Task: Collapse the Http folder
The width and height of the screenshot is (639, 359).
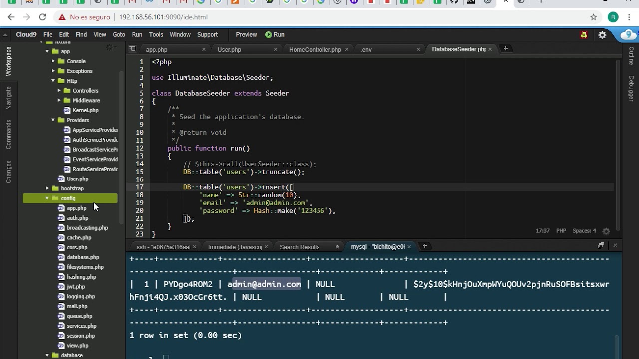Action: tap(53, 81)
